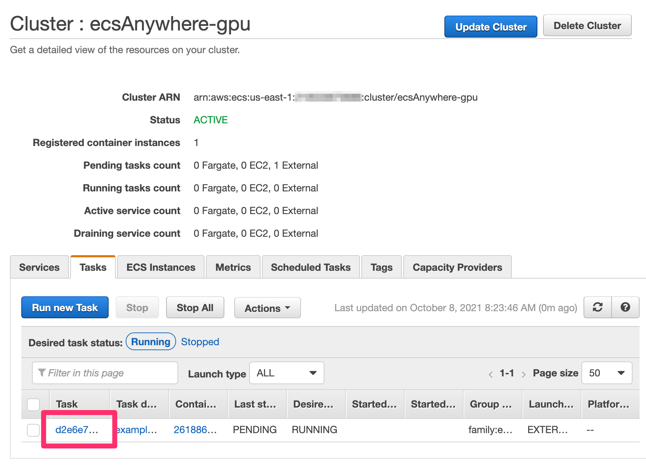Open the Launch type ALL dropdown
Viewport: 646px width, 465px height.
[x=287, y=373]
